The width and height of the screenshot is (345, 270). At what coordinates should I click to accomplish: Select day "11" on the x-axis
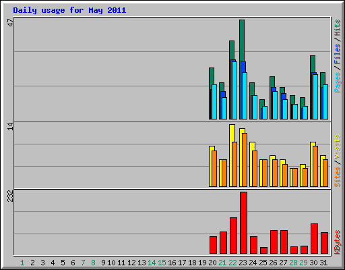121,263
